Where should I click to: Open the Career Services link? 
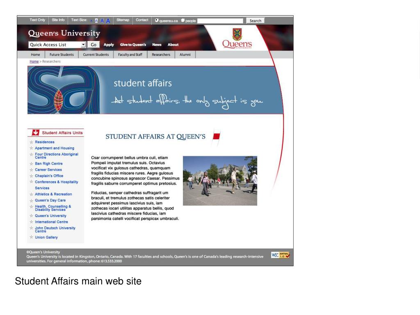(48, 170)
